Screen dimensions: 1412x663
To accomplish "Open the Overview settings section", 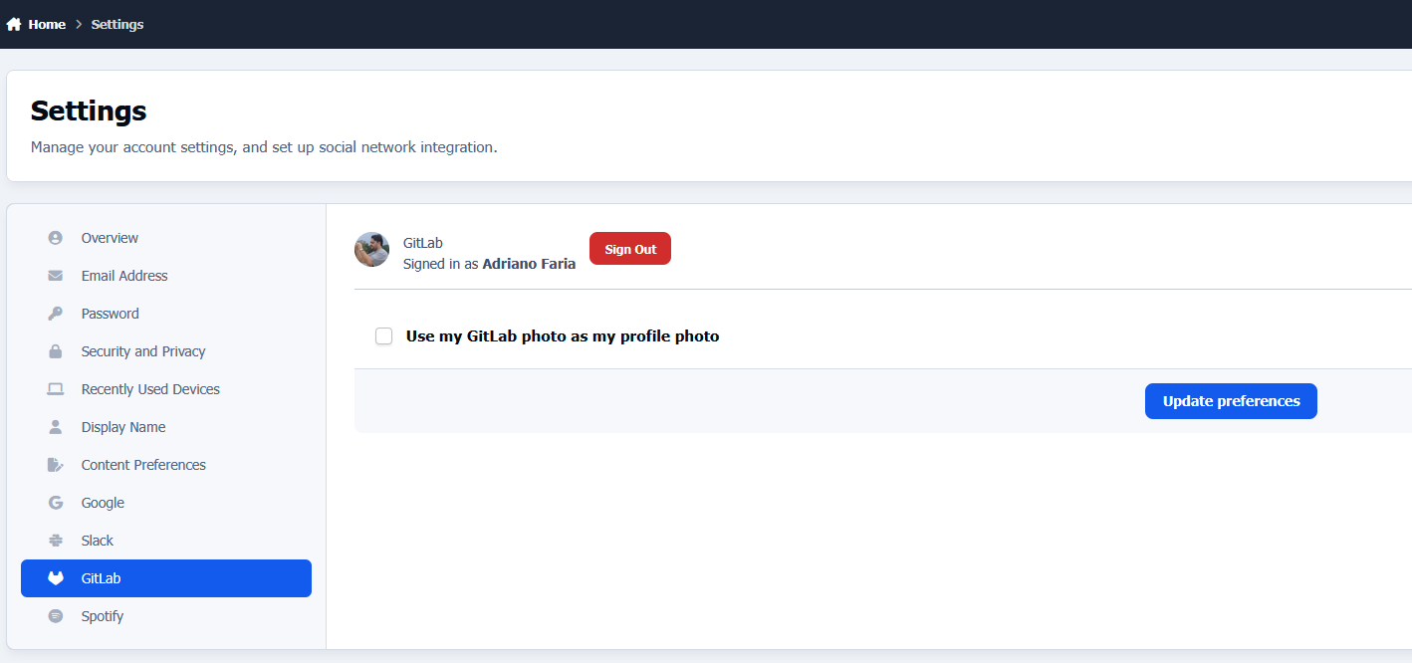I will click(x=166, y=238).
